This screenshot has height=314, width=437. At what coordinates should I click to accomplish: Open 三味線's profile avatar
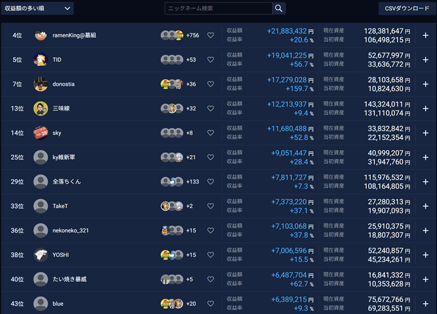point(41,109)
